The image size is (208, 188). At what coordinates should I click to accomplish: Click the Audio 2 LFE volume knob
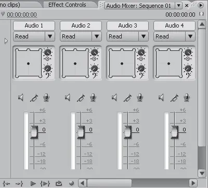pyautogui.click(x=94, y=69)
